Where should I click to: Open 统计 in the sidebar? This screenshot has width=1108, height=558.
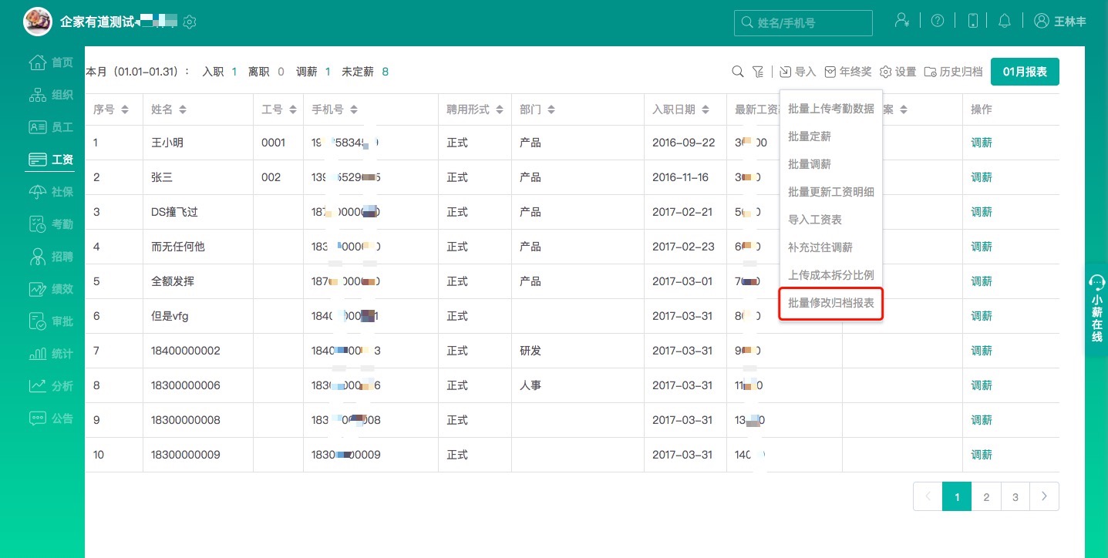pyautogui.click(x=51, y=354)
